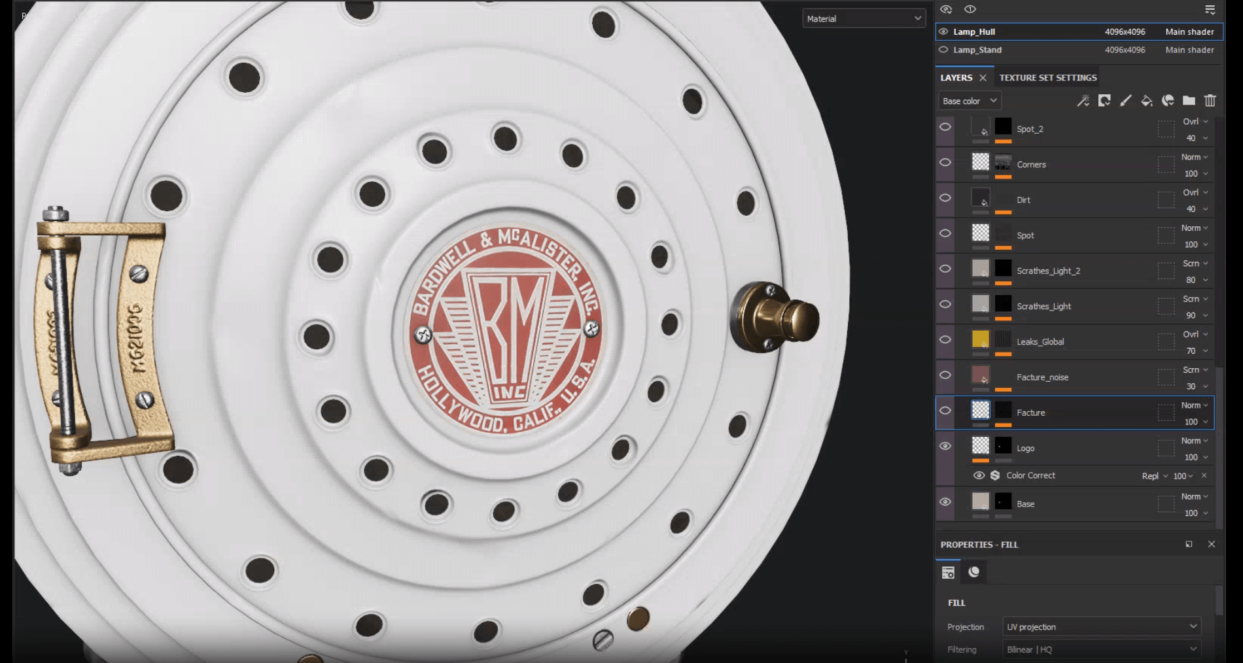
Task: Add a paint layer with brush icon
Action: 1125,101
